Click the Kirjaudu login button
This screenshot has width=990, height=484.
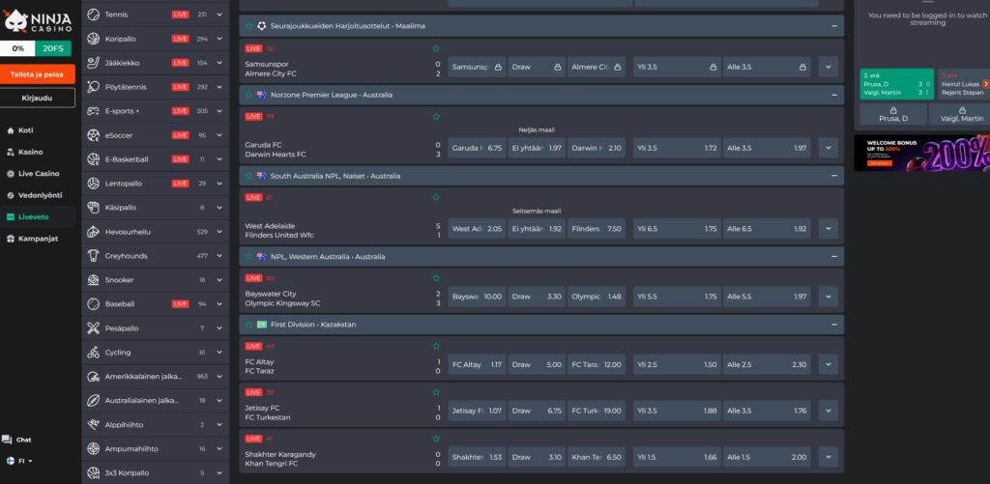pyautogui.click(x=38, y=98)
